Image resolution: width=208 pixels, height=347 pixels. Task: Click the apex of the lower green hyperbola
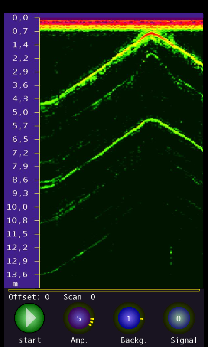point(151,120)
